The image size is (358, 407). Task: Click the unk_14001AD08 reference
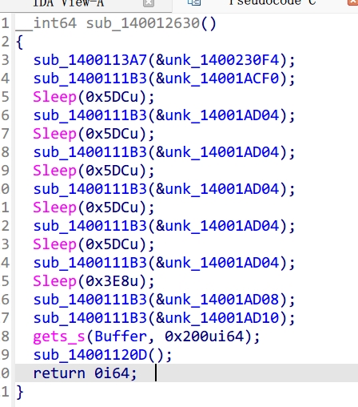pyautogui.click(x=222, y=300)
